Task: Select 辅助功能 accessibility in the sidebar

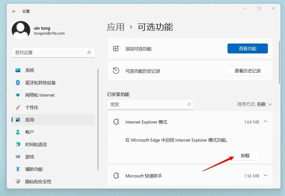Action: tap(34, 169)
